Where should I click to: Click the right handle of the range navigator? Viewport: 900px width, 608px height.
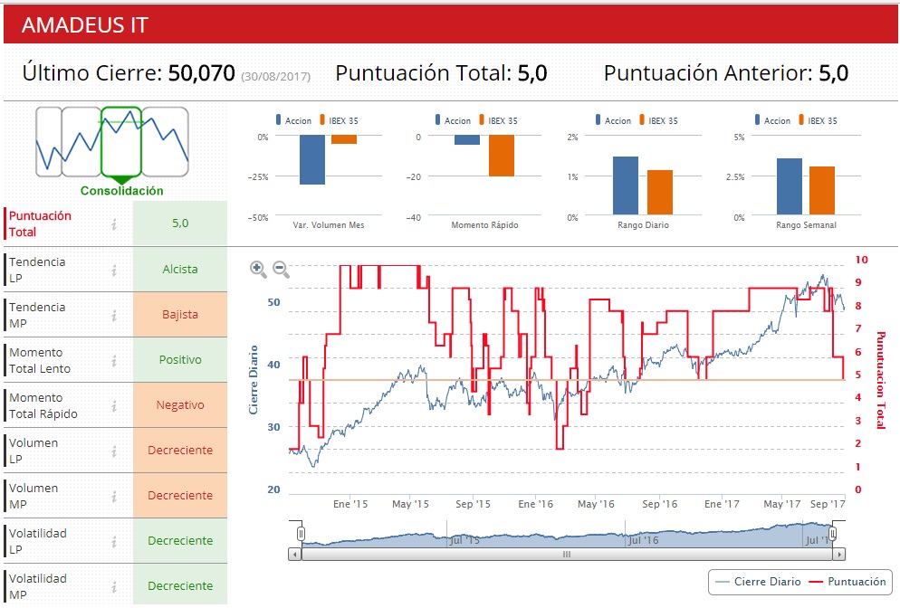tap(833, 534)
